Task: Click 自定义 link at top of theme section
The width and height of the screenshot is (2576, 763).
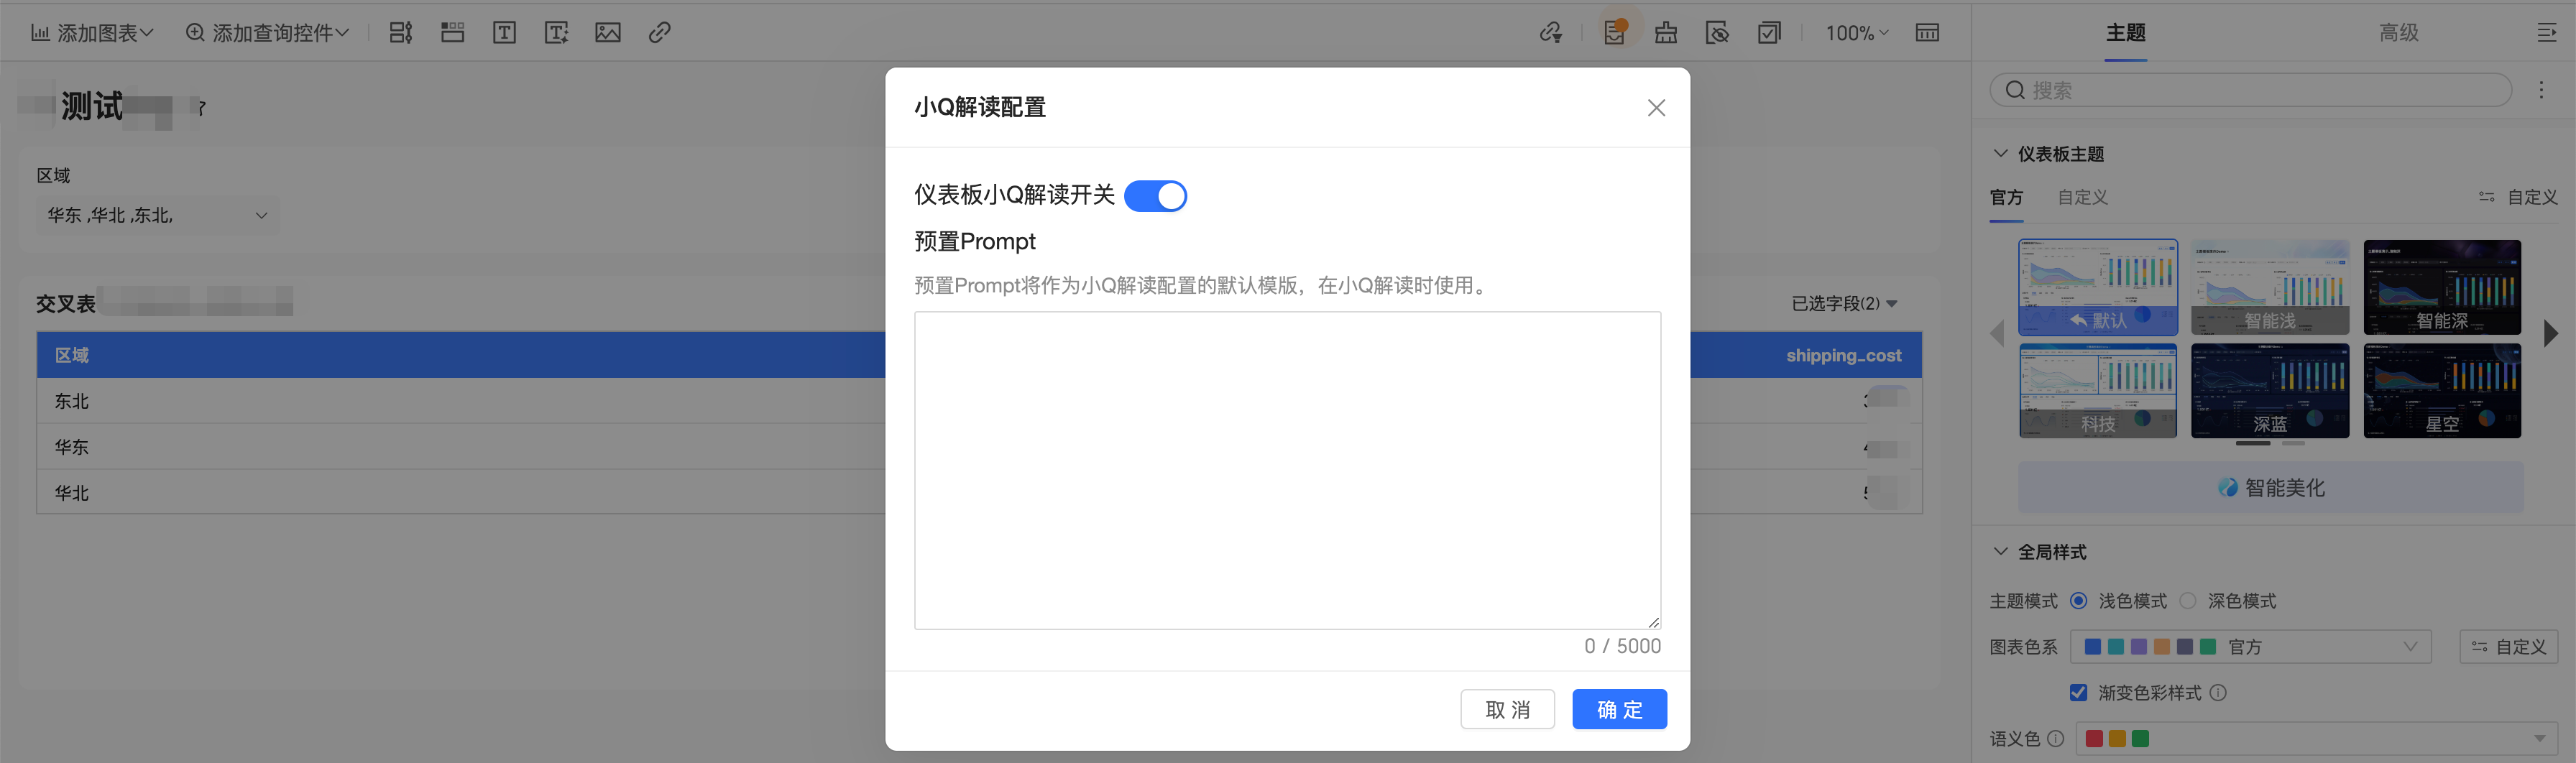Action: coord(2518,198)
